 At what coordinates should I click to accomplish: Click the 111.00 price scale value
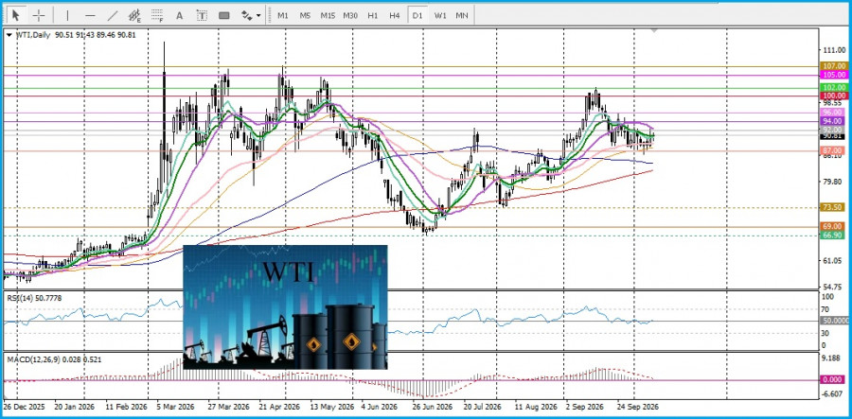(x=834, y=50)
